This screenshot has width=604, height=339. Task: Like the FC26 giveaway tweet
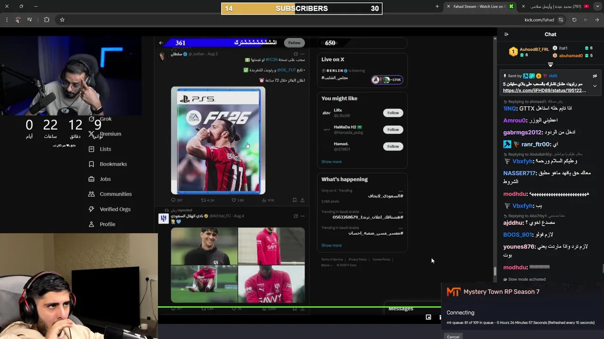tap(237, 200)
